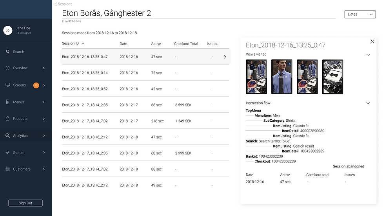This screenshot has height=216, width=385.
Task: Open the Dates dropdown
Action: click(360, 14)
